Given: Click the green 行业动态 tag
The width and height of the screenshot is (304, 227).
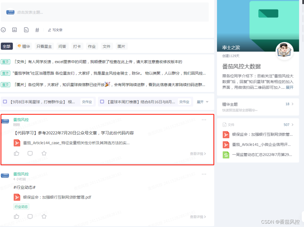Looking at the screenshot, I should tap(21, 206).
